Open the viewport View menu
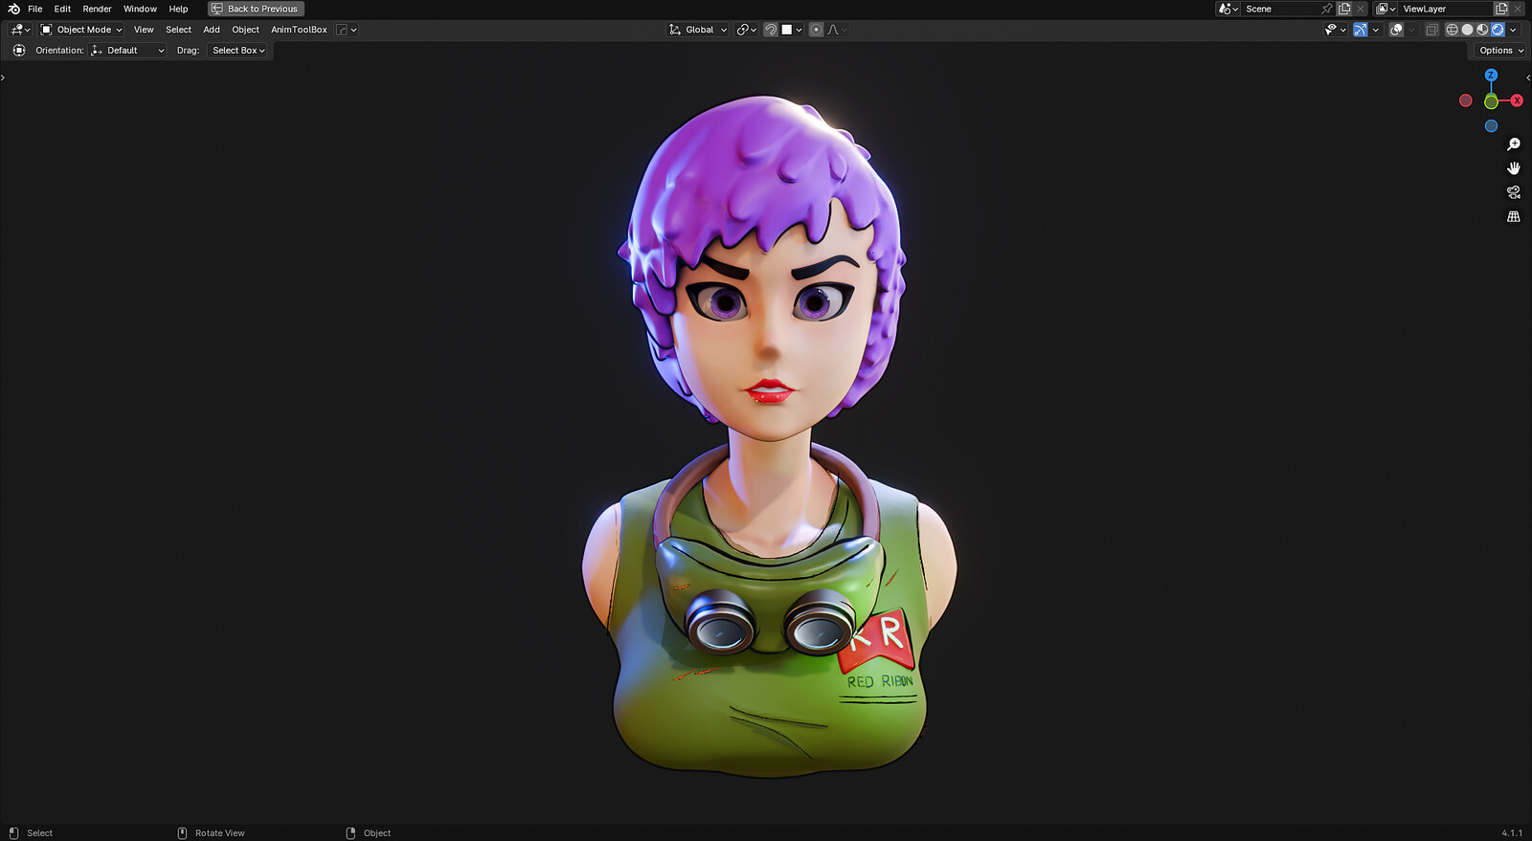1532x841 pixels. coord(144,30)
